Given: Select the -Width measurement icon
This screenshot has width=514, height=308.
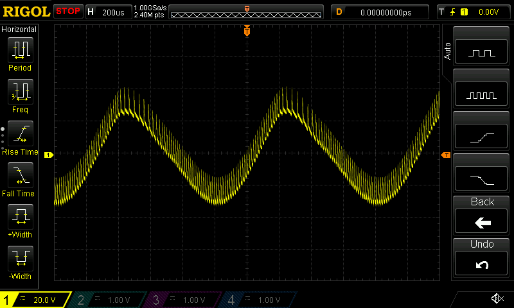Looking at the screenshot, I should (x=21, y=258).
